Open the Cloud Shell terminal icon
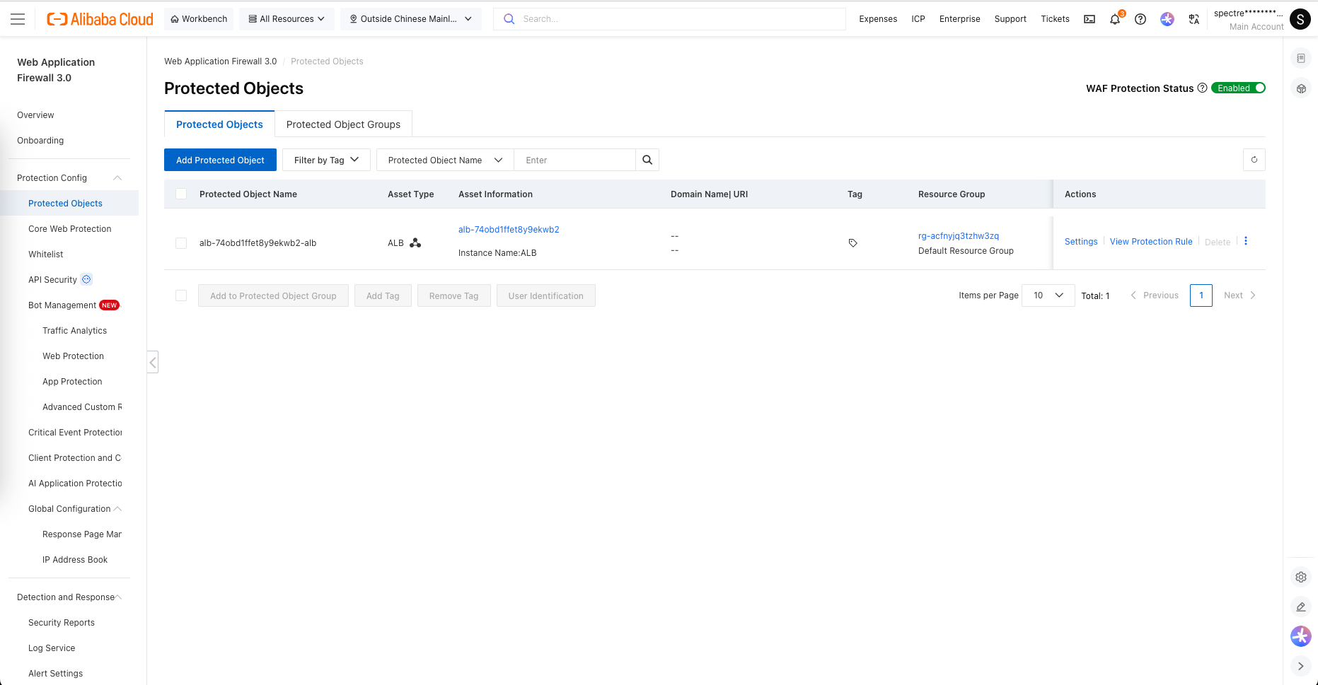This screenshot has width=1318, height=685. (1089, 19)
